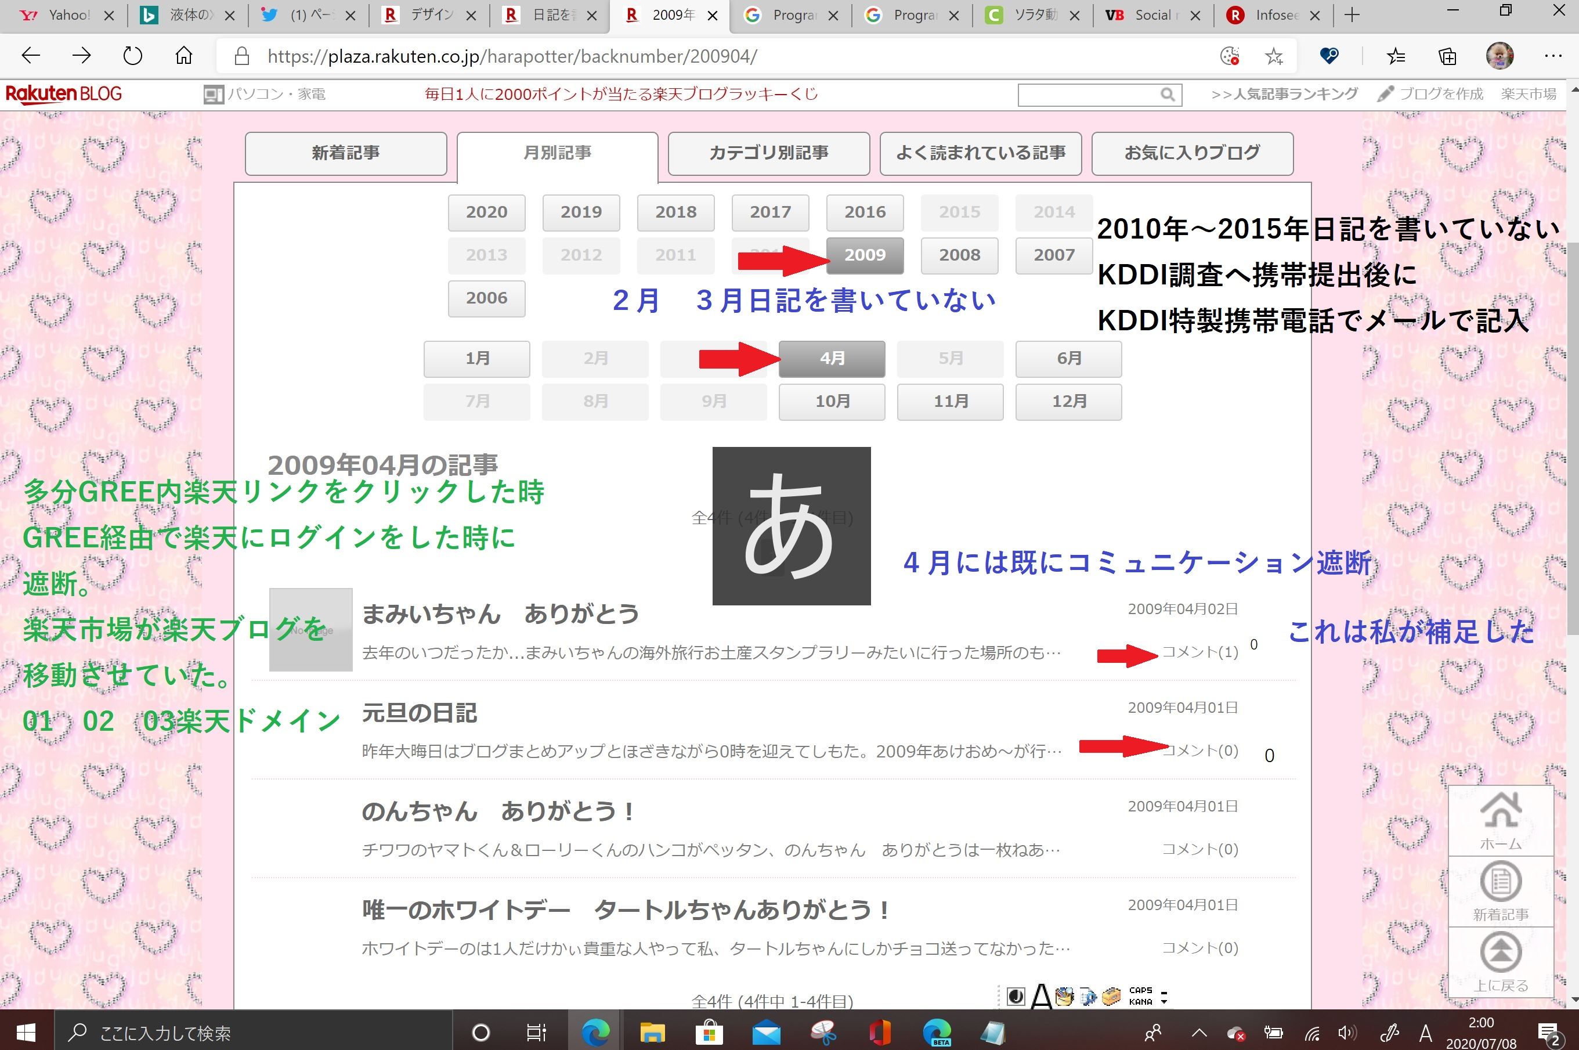Click the 上に戻る up arrow icon
The height and width of the screenshot is (1050, 1579).
1501,962
